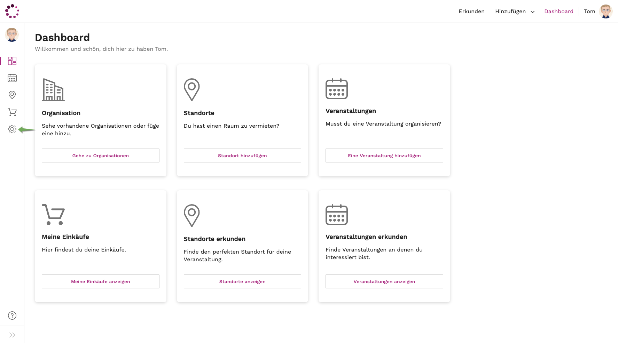Click the help question mark icon
The image size is (618, 343).
(12, 316)
